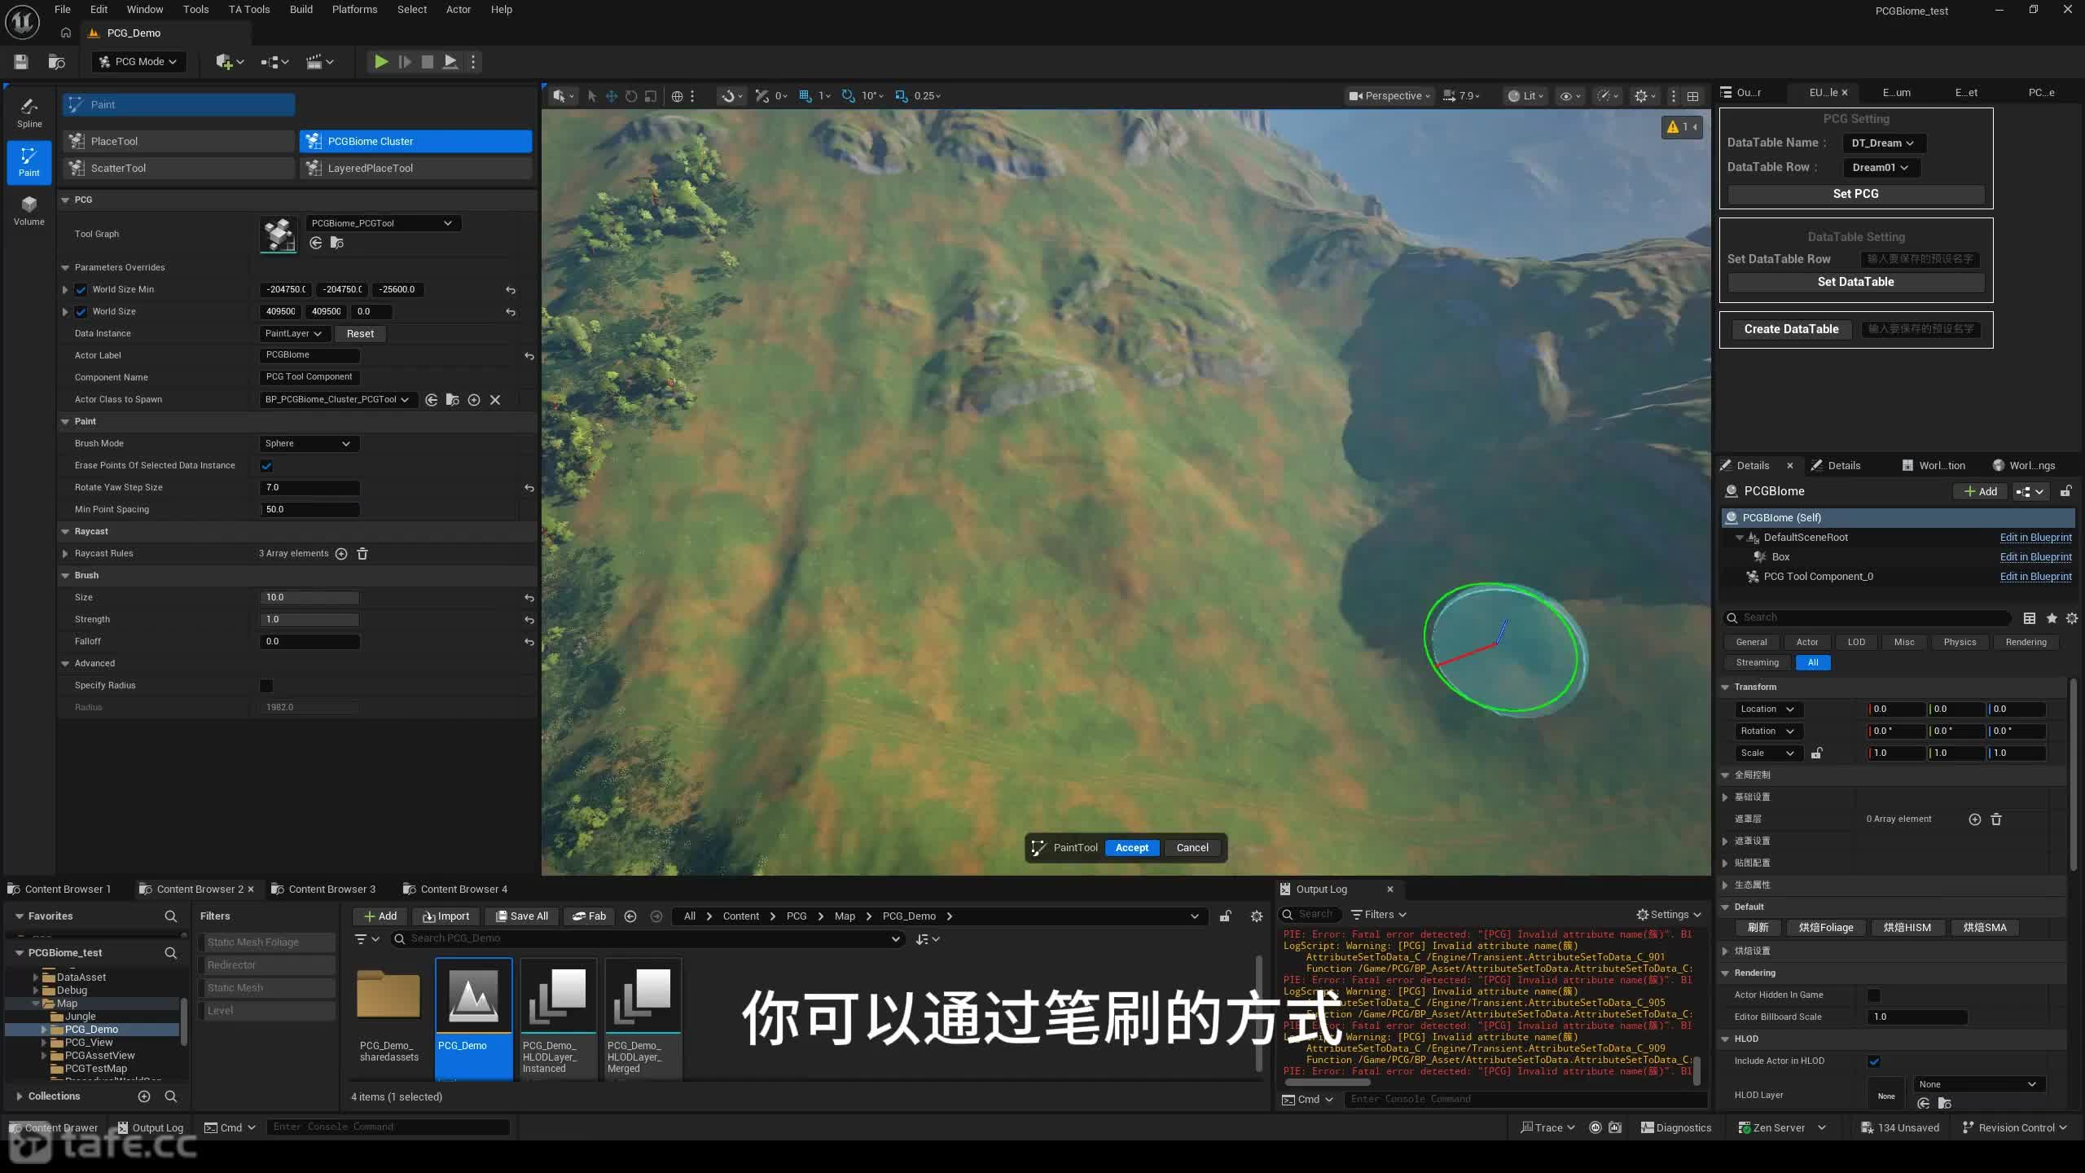Select the Volume tool in the sidebar
Viewport: 2085px width, 1173px height.
coord(29,210)
